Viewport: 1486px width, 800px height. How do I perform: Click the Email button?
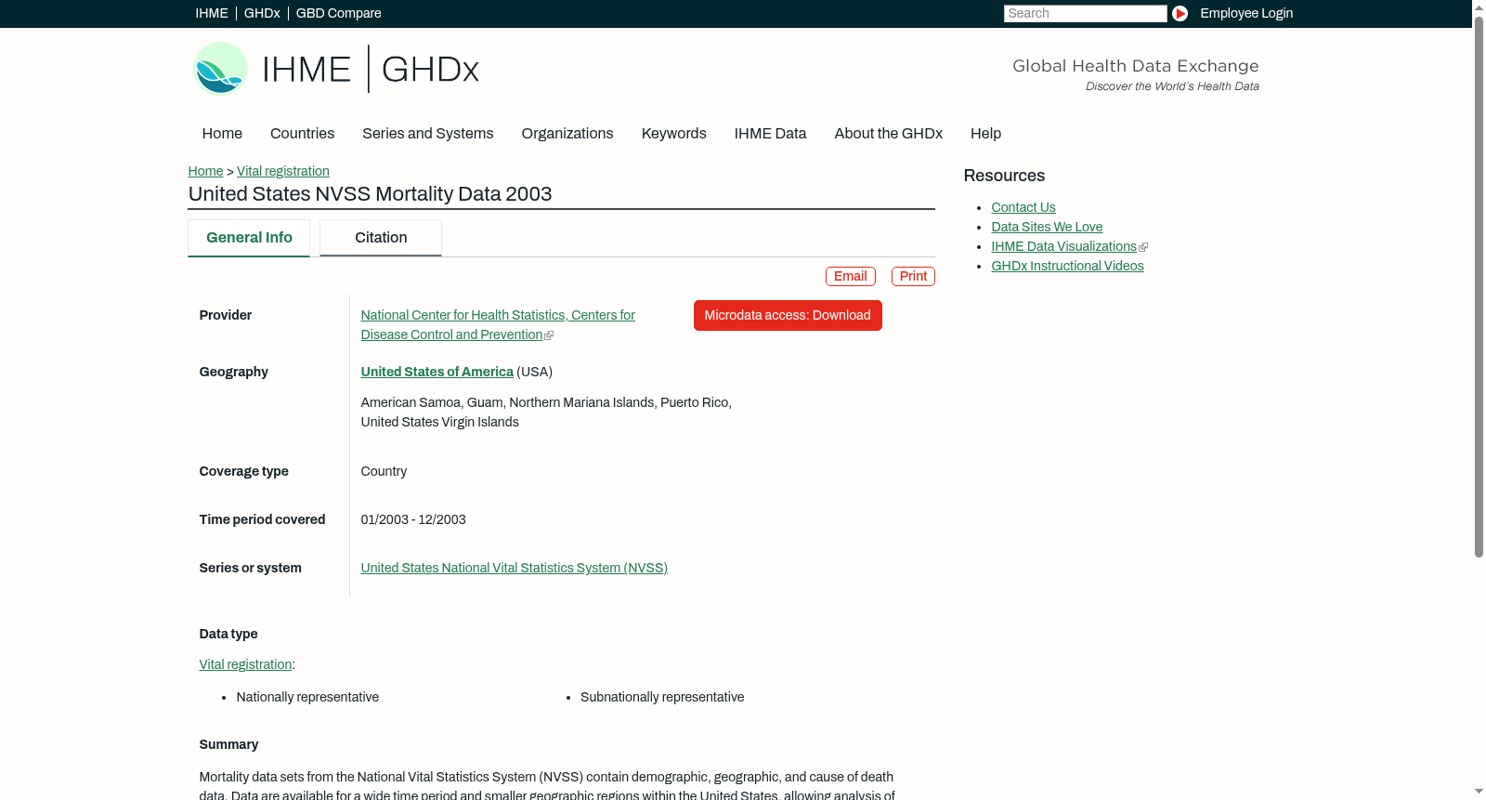coord(851,276)
